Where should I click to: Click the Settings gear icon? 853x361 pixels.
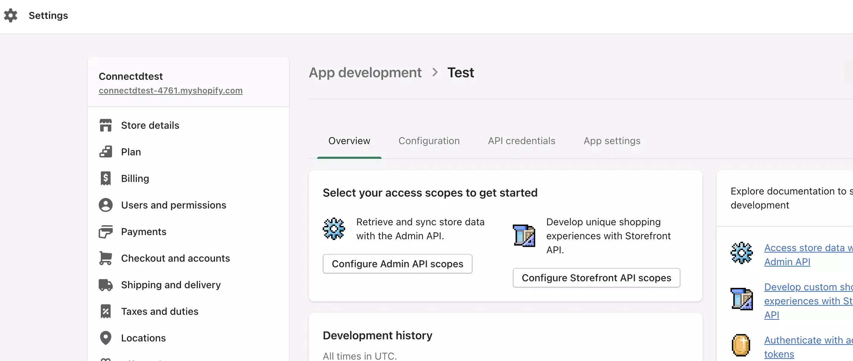click(x=11, y=15)
